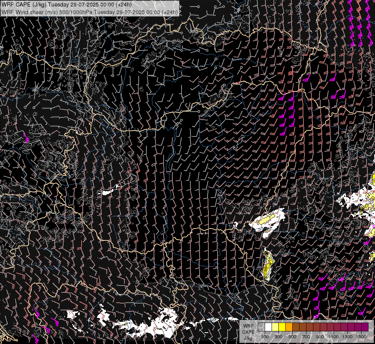
Task: Click the gray transparent first legend swatch
Action: 261,327
